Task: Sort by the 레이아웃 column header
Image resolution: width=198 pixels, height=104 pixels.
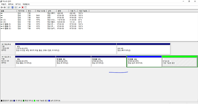Action: coord(22,11)
